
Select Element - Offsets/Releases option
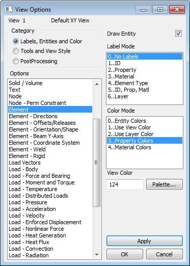click(50, 123)
